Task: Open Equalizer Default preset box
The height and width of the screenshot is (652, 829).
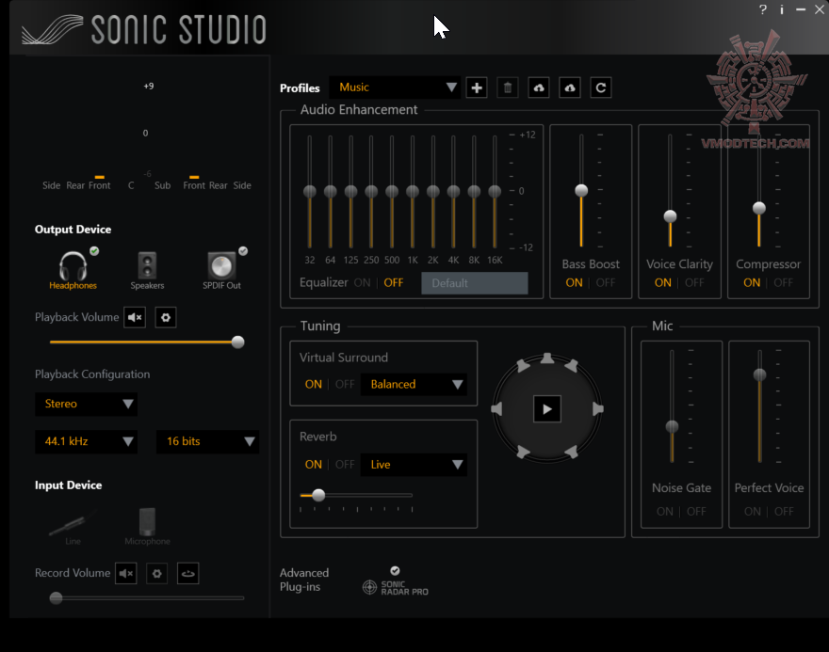Action: pyautogui.click(x=474, y=283)
